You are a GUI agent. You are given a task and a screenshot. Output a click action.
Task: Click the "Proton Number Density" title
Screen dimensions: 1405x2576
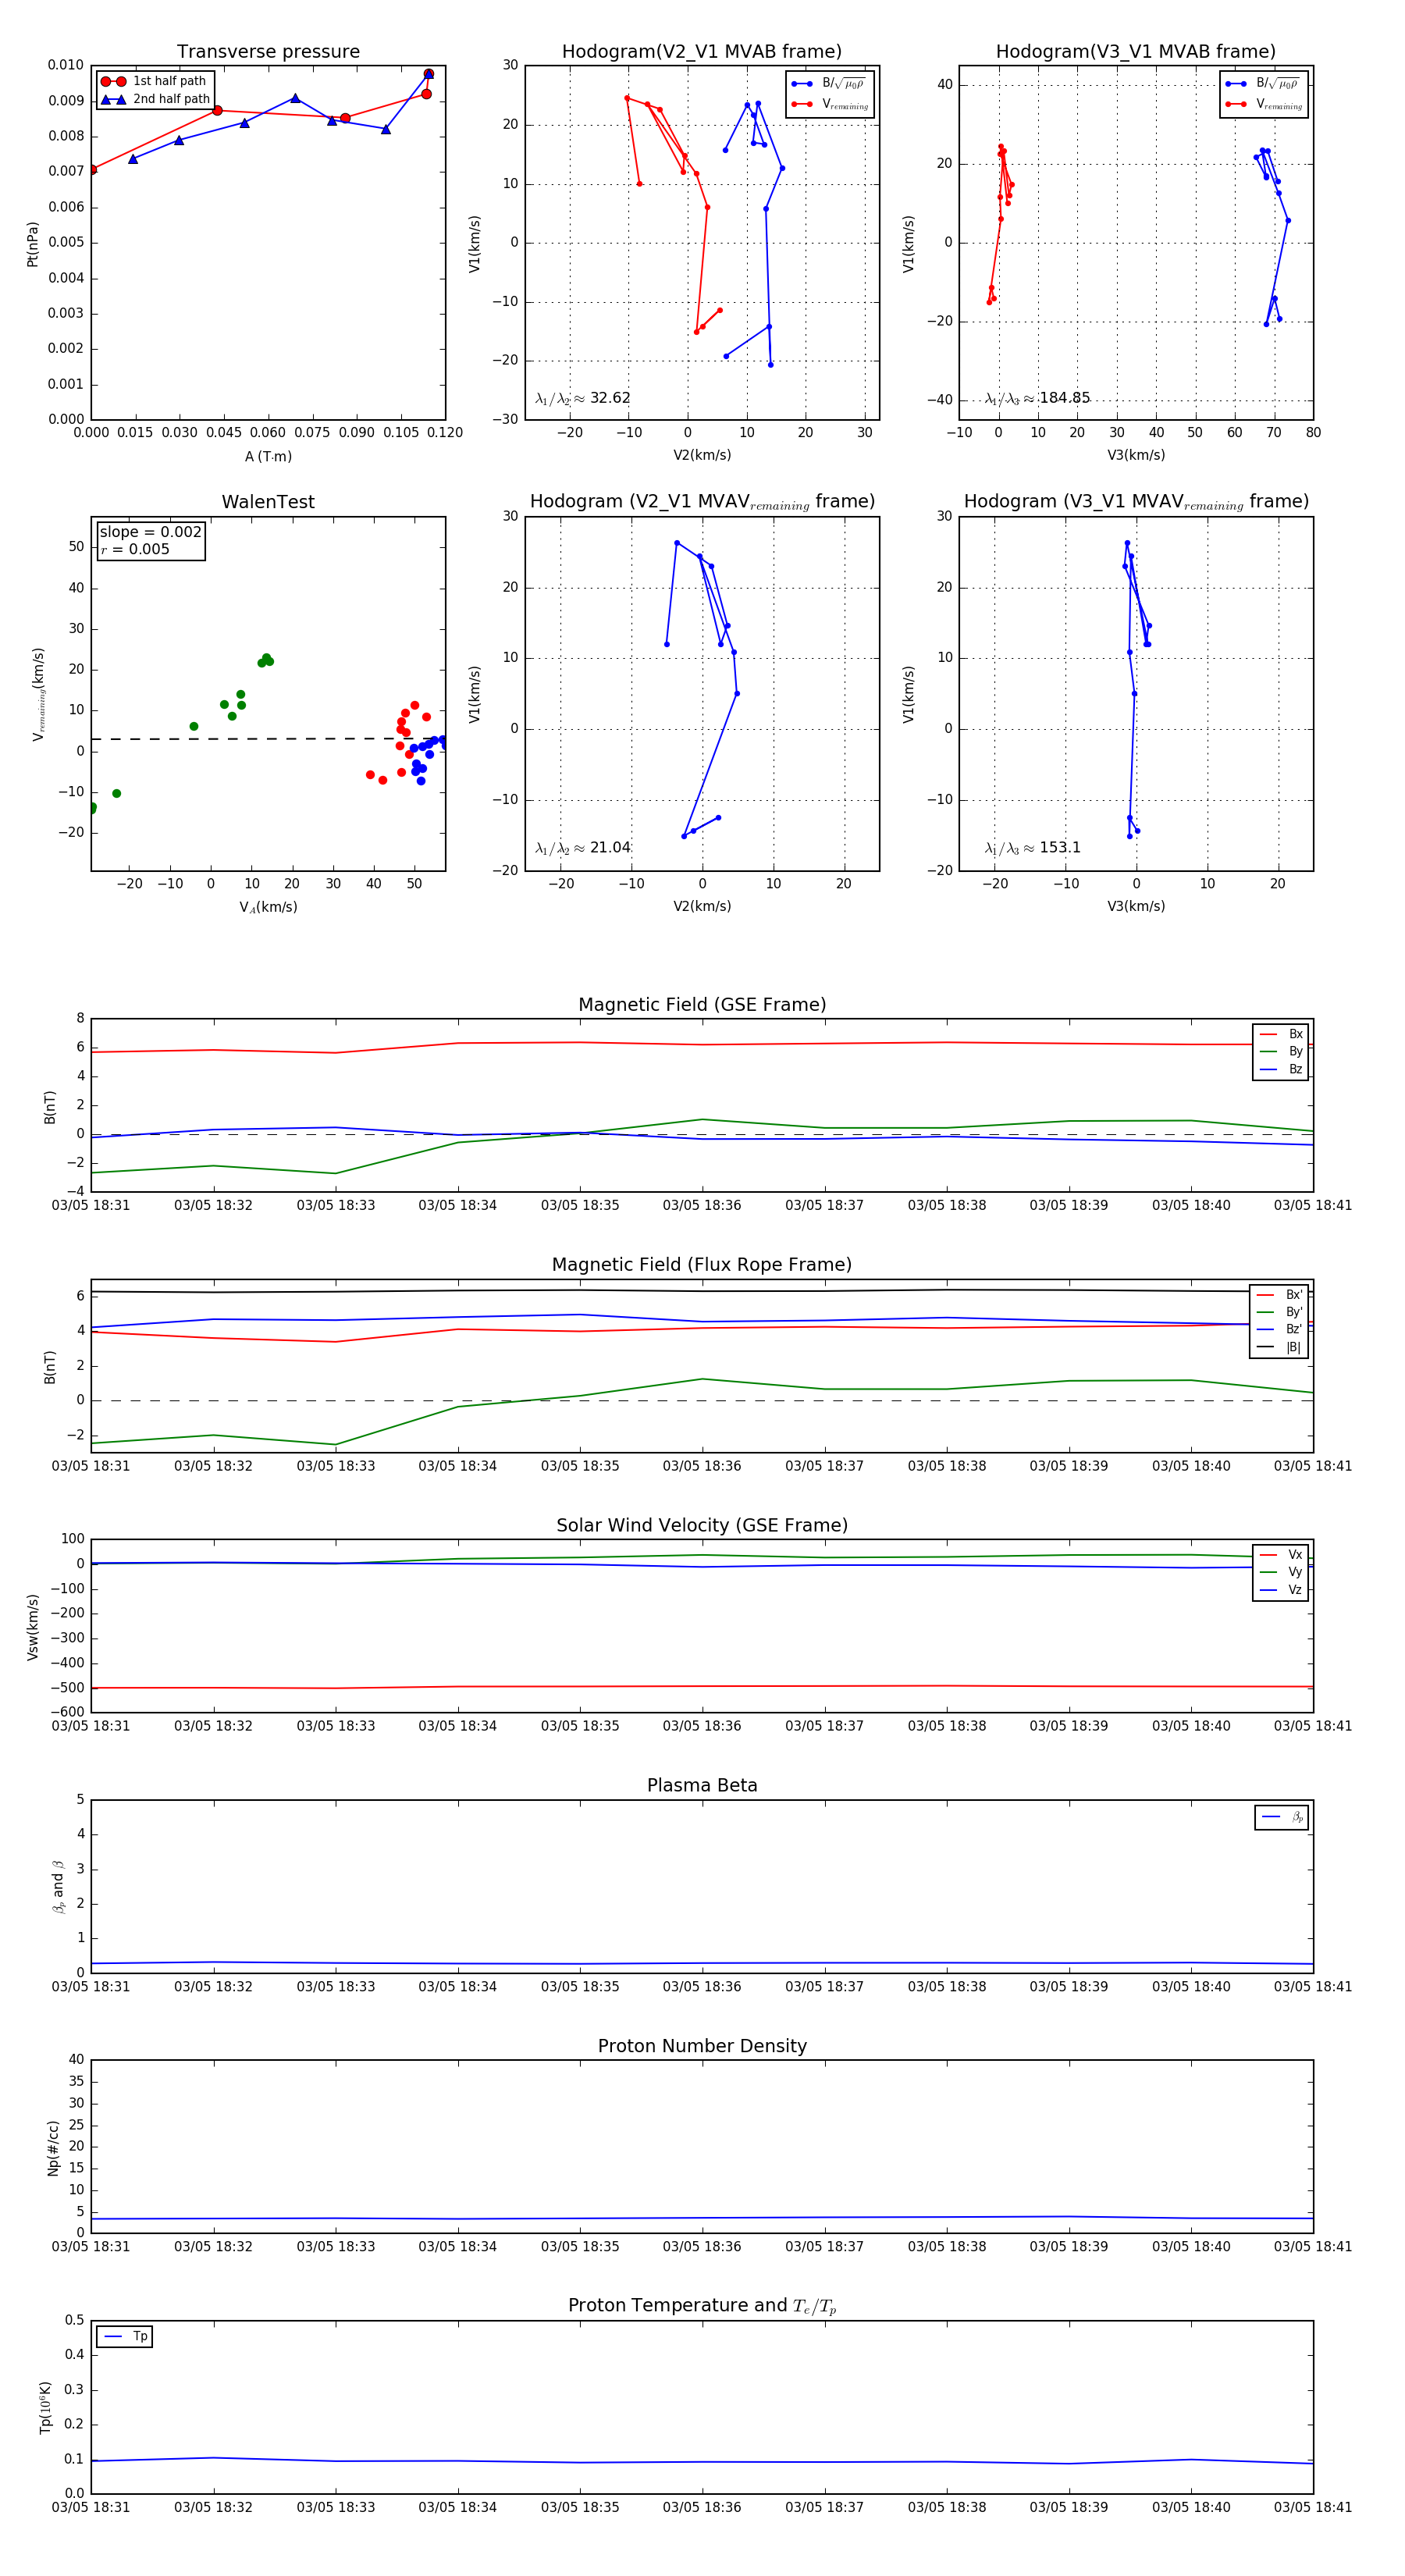pos(701,2046)
